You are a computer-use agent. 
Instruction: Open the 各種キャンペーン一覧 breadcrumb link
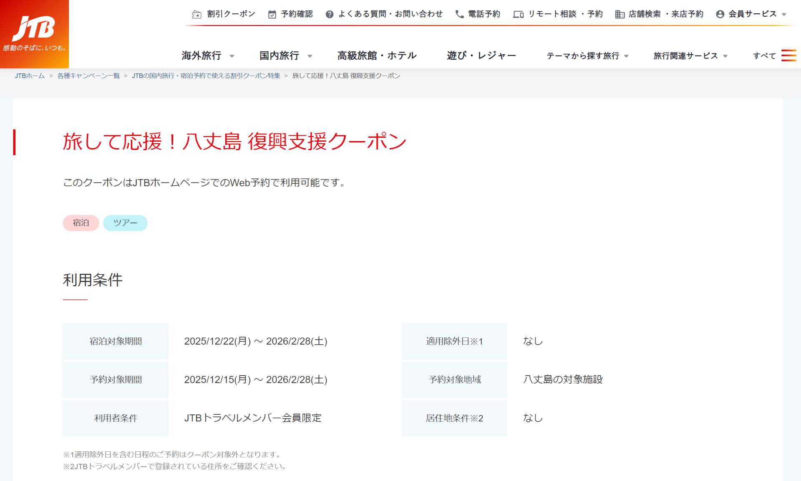pos(88,76)
